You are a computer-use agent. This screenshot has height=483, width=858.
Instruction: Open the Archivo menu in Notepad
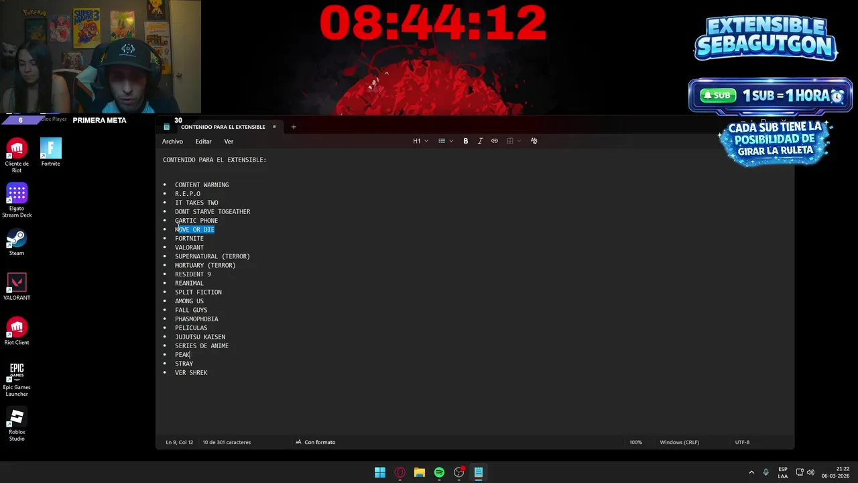[172, 142]
